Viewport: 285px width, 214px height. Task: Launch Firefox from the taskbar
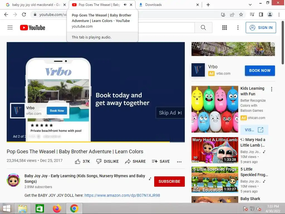click(57, 208)
